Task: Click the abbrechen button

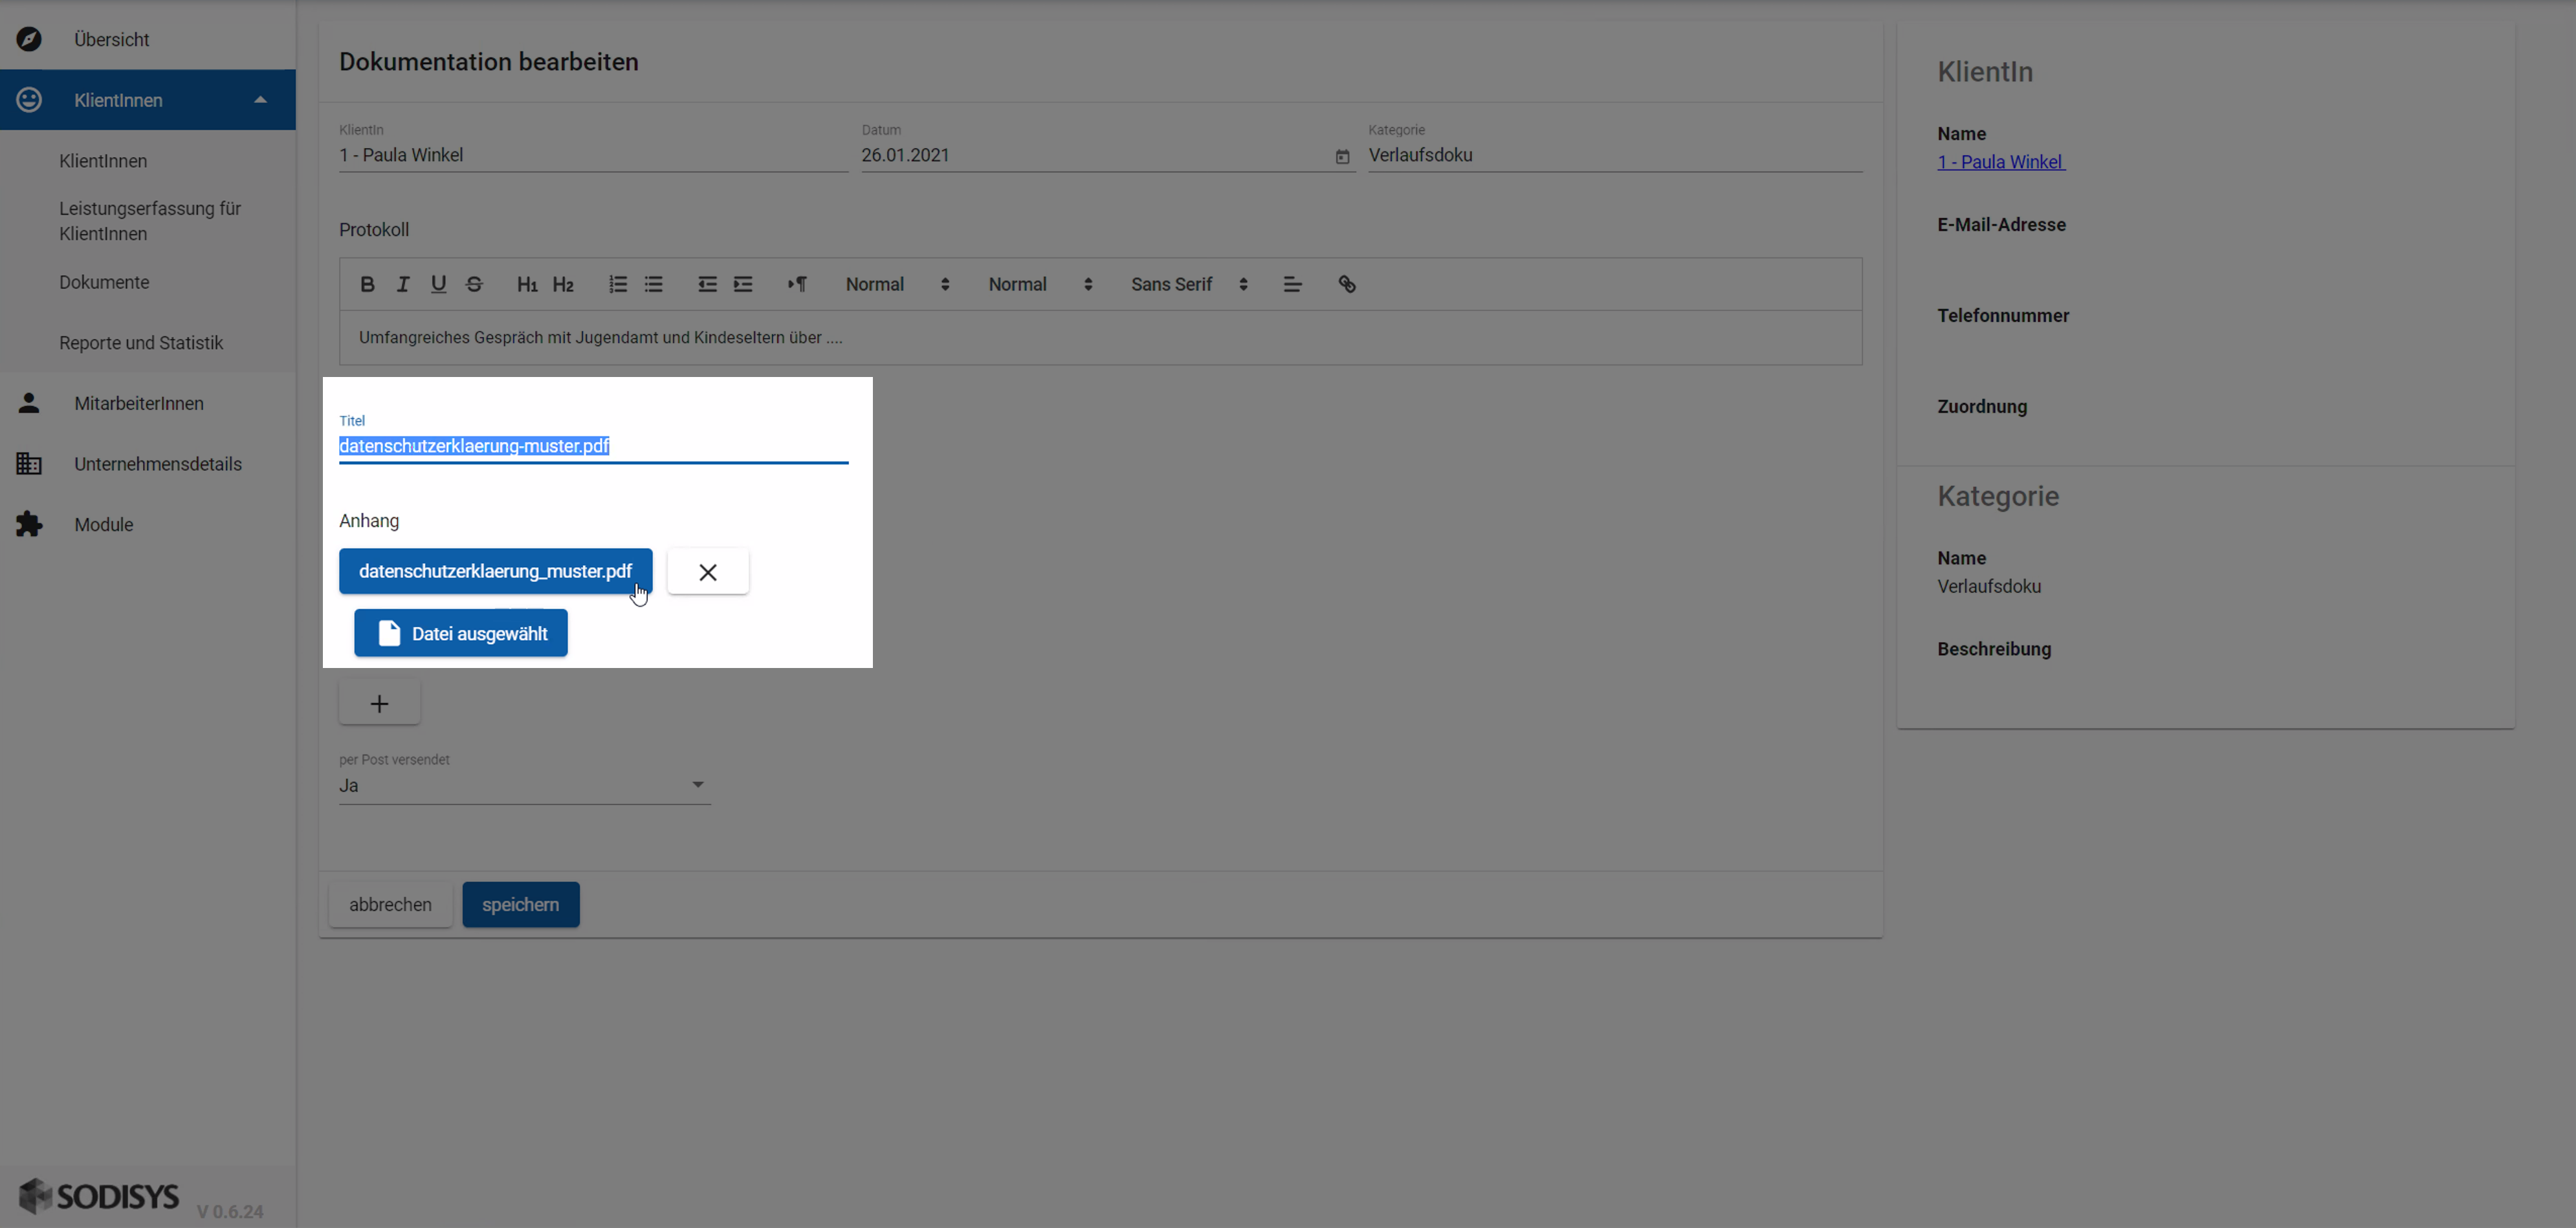Action: (x=390, y=904)
